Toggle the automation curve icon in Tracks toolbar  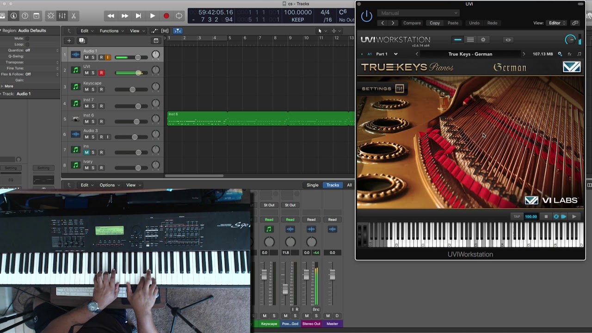pyautogui.click(x=154, y=31)
